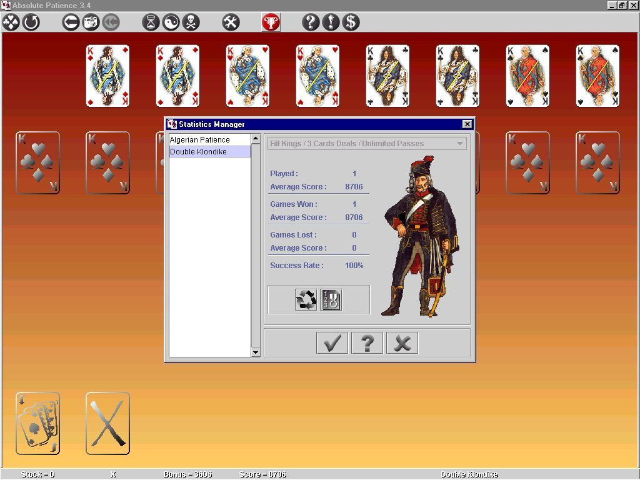The image size is (640, 480).
Task: Click the dollar registration icon
Action: click(350, 22)
